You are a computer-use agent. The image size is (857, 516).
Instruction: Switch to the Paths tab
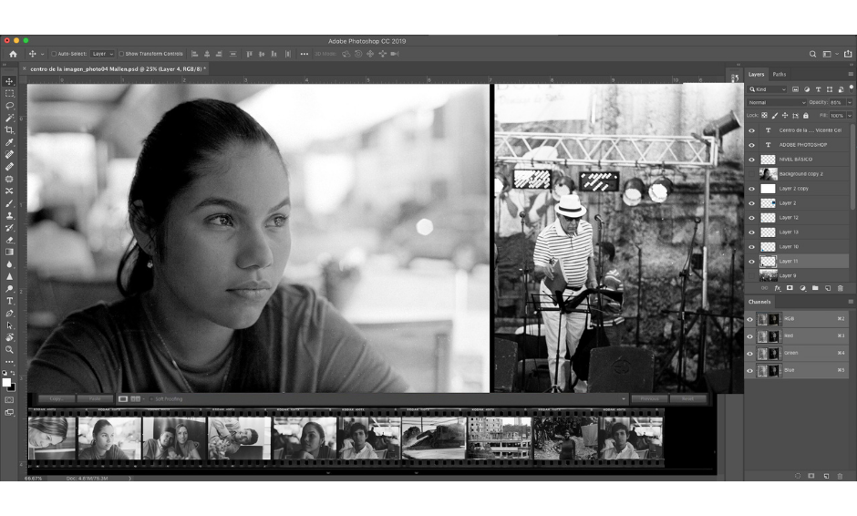click(x=780, y=74)
